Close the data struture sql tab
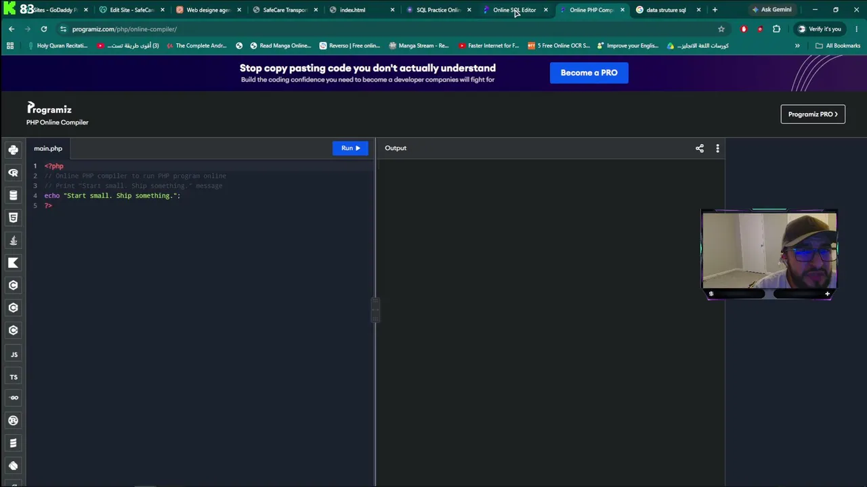 tap(698, 10)
